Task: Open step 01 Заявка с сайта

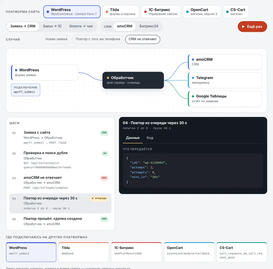Action: (x=60, y=137)
